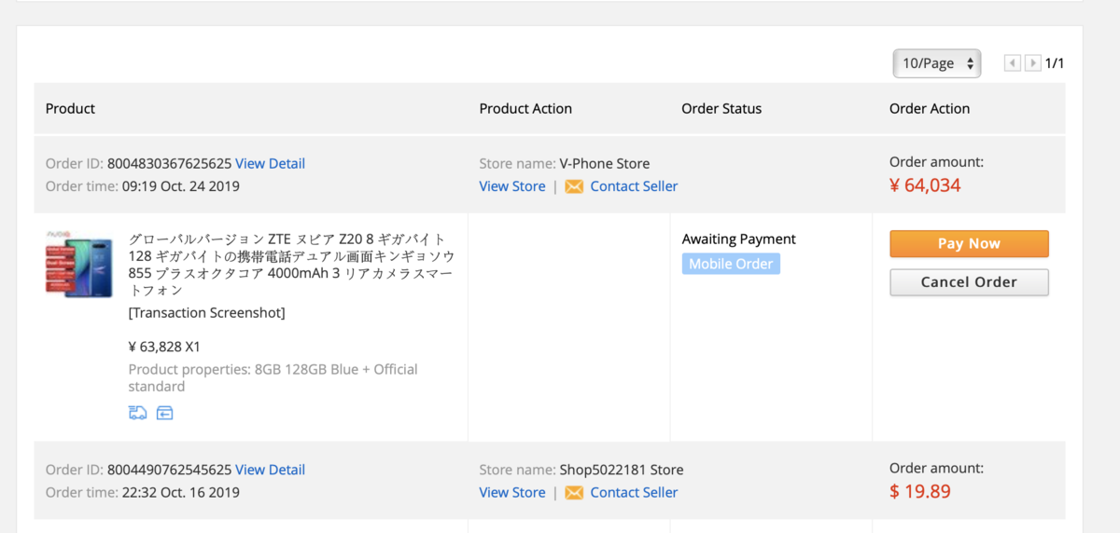This screenshot has width=1120, height=533.
Task: Click the delivery truck icon
Action: pyautogui.click(x=137, y=413)
